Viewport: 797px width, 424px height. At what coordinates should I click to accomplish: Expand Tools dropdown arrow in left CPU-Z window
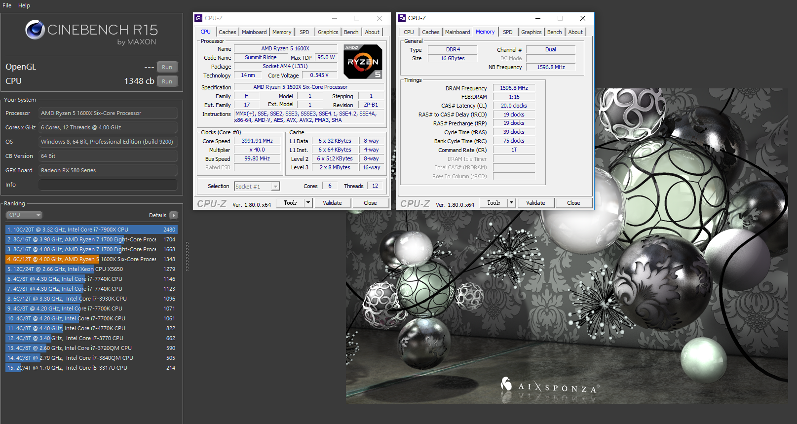(x=308, y=203)
